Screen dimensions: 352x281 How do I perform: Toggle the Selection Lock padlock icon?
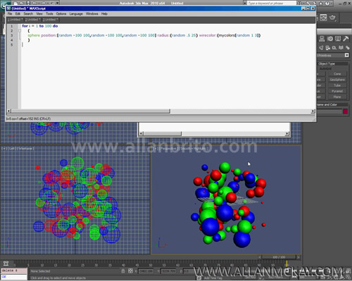(x=123, y=271)
